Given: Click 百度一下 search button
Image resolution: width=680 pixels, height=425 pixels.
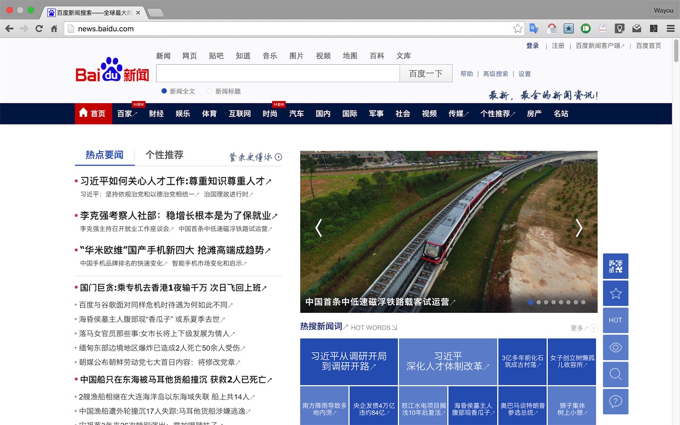Looking at the screenshot, I should pyautogui.click(x=426, y=73).
